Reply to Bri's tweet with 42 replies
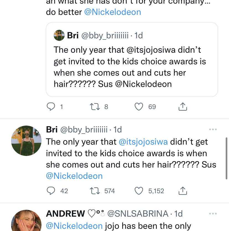The image size is (229, 231). [51, 191]
